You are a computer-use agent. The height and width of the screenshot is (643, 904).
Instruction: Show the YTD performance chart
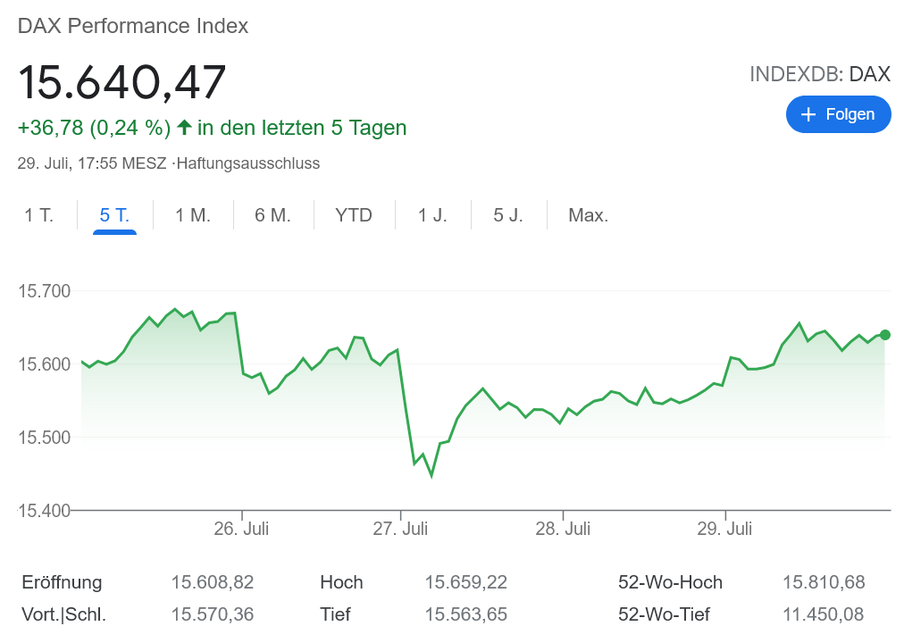[354, 214]
